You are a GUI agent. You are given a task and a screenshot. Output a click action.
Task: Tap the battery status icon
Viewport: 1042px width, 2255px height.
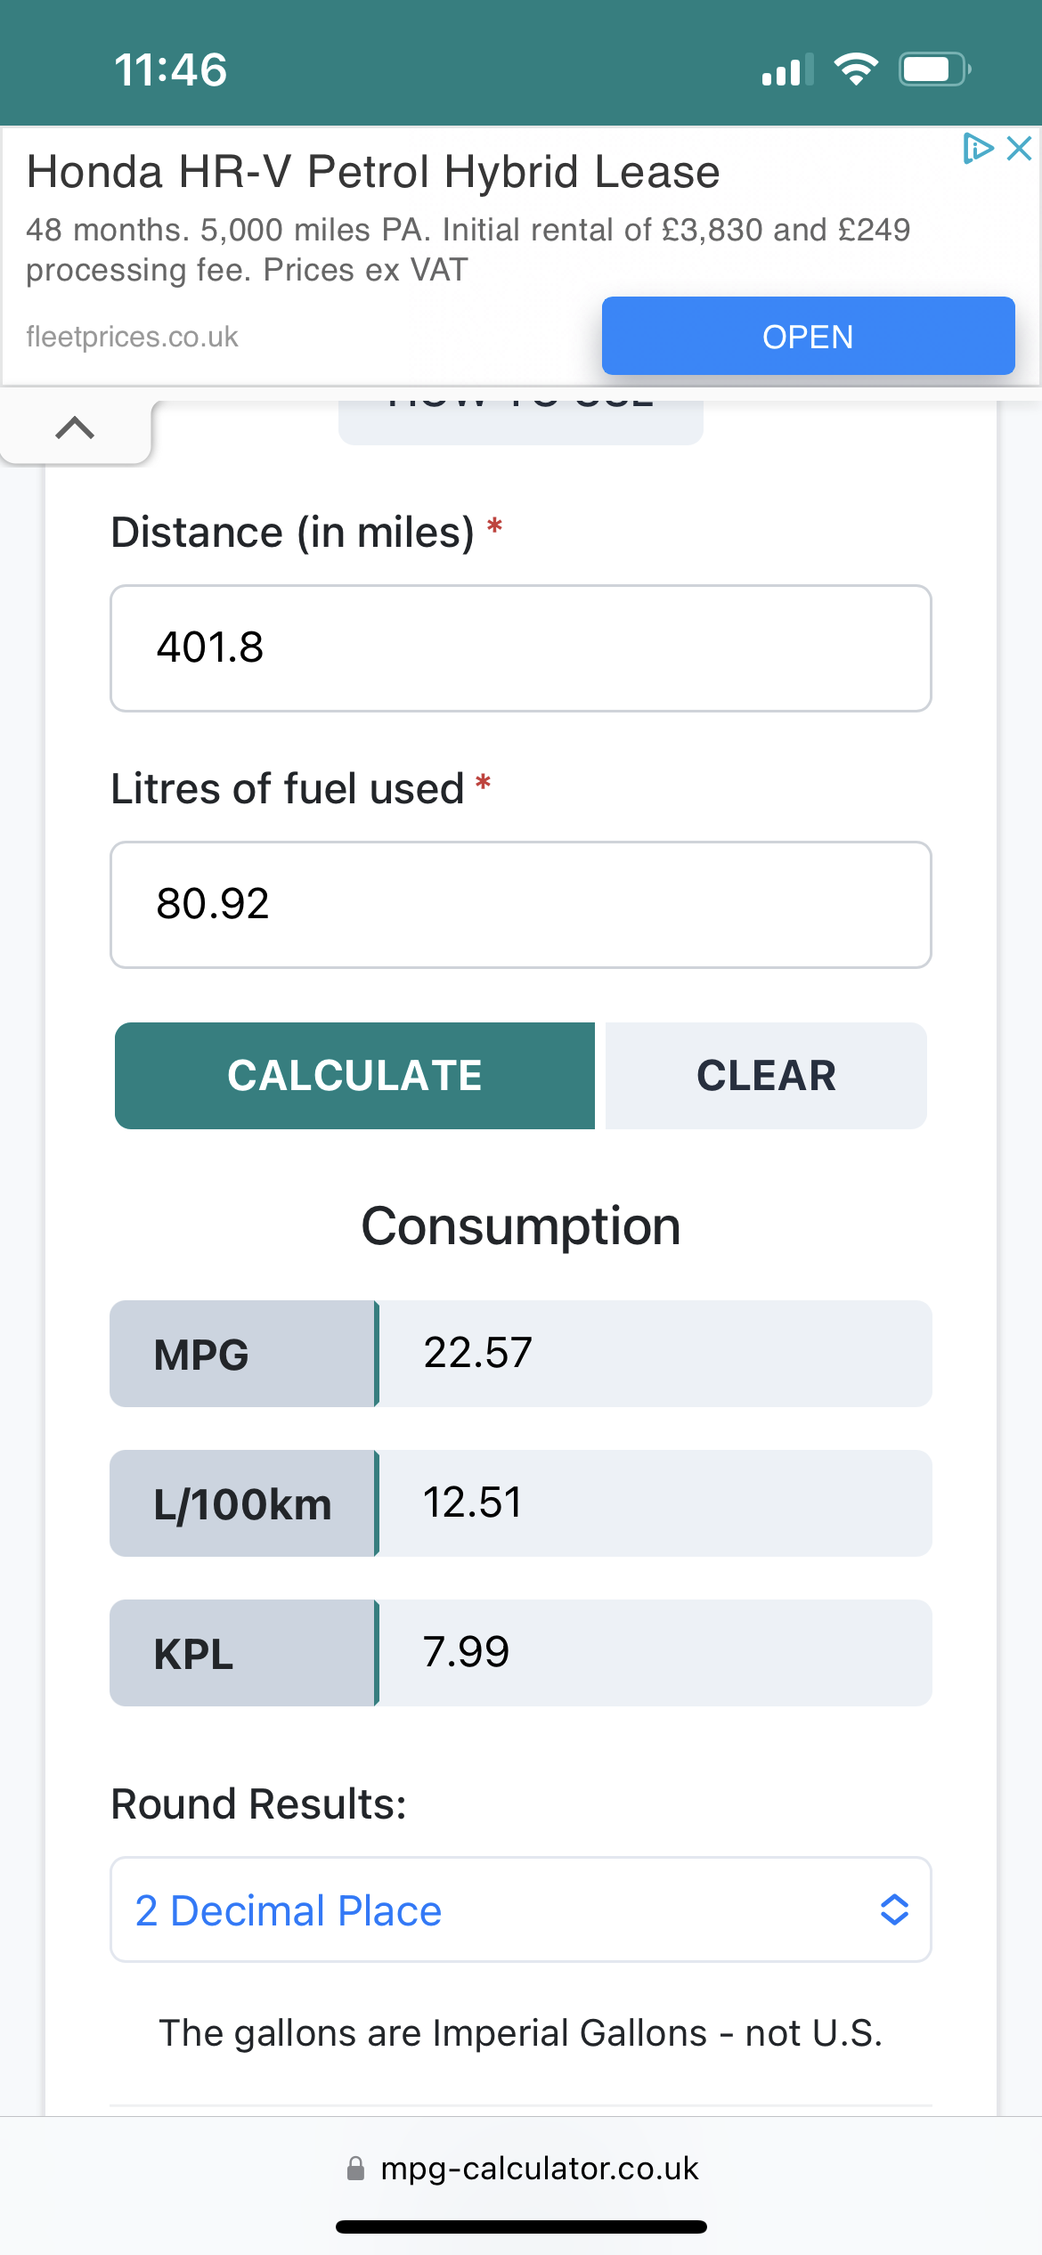tap(934, 69)
